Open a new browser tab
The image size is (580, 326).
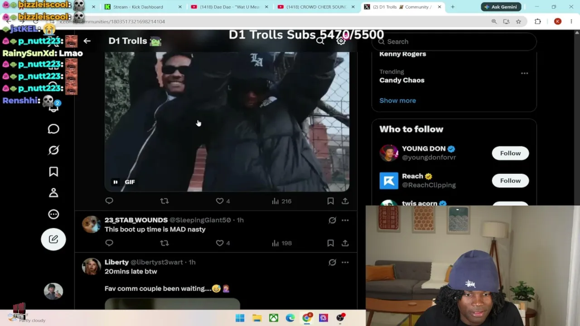pyautogui.click(x=452, y=7)
